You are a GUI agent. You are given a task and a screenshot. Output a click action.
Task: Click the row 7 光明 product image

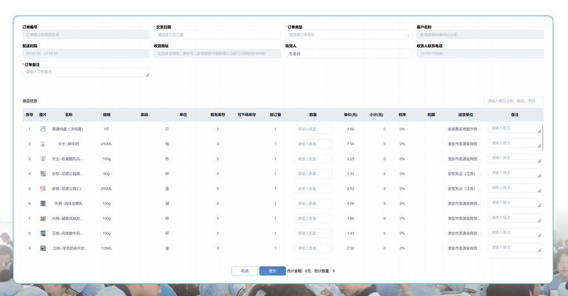pos(43,218)
